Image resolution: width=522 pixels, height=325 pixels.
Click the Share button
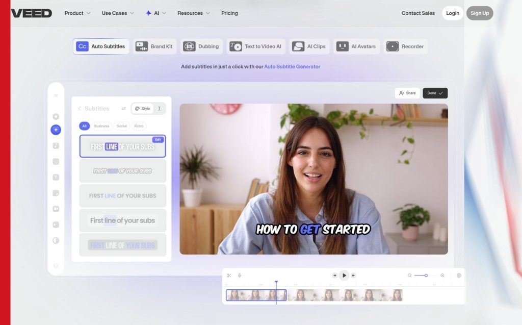[407, 93]
